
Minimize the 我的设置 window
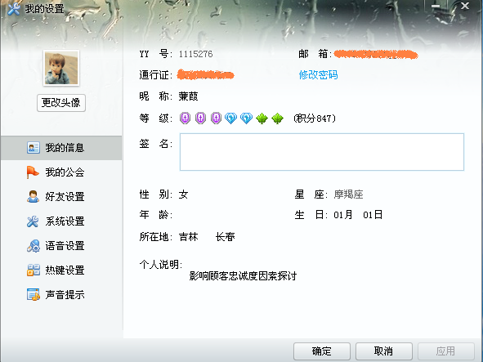[x=436, y=6]
